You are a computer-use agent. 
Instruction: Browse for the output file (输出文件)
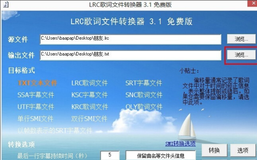241,55
